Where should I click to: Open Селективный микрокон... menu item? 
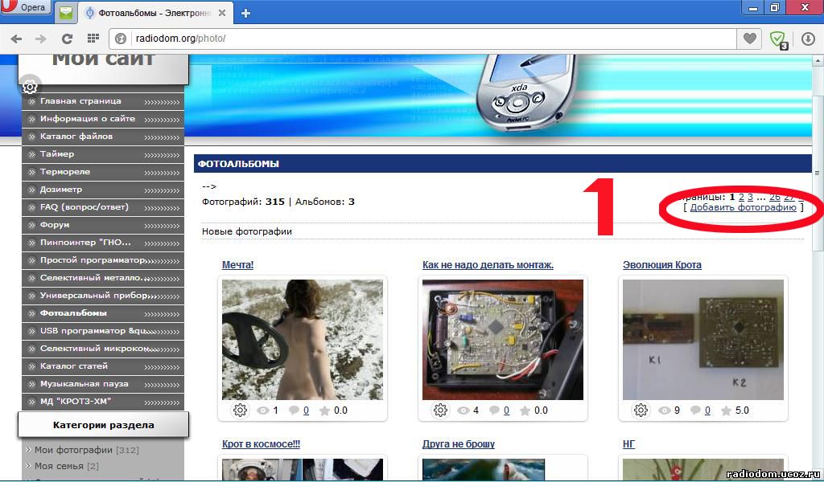(x=103, y=349)
